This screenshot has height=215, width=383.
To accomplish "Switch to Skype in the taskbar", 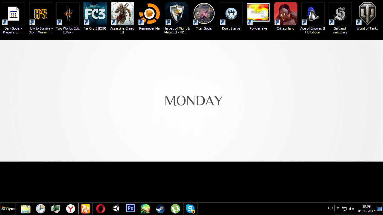I will tap(190, 209).
